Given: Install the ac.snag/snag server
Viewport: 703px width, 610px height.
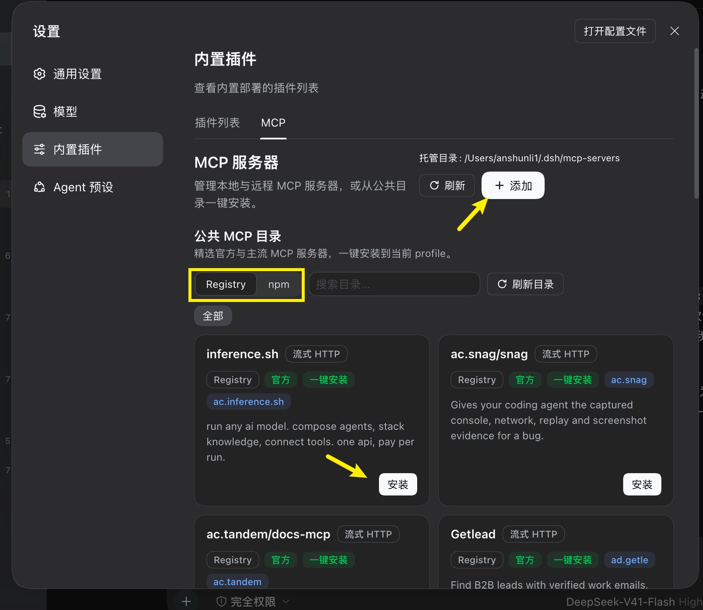Looking at the screenshot, I should click(642, 484).
